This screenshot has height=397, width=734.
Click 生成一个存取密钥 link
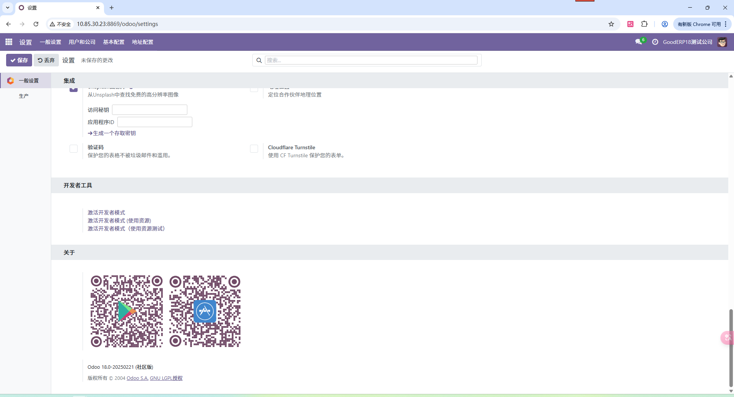click(x=112, y=133)
